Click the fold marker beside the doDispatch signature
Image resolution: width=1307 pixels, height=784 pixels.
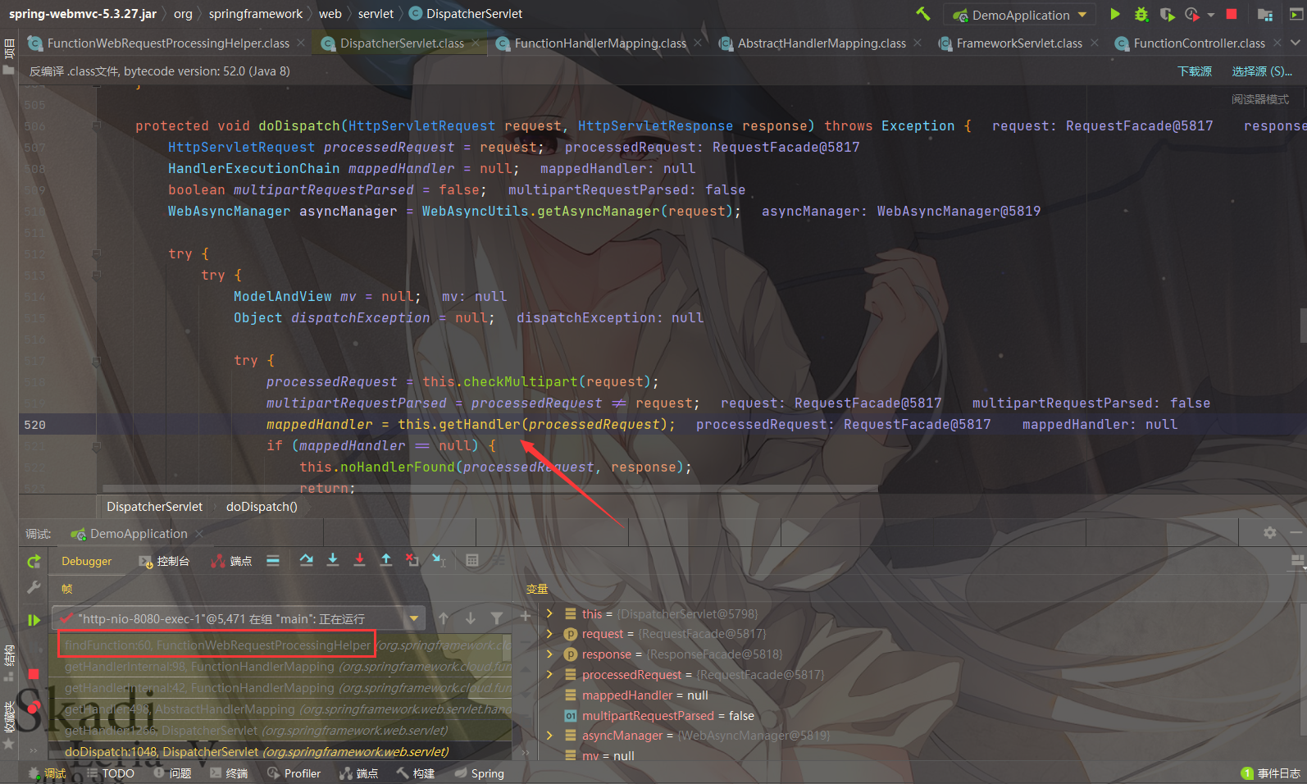tap(96, 126)
